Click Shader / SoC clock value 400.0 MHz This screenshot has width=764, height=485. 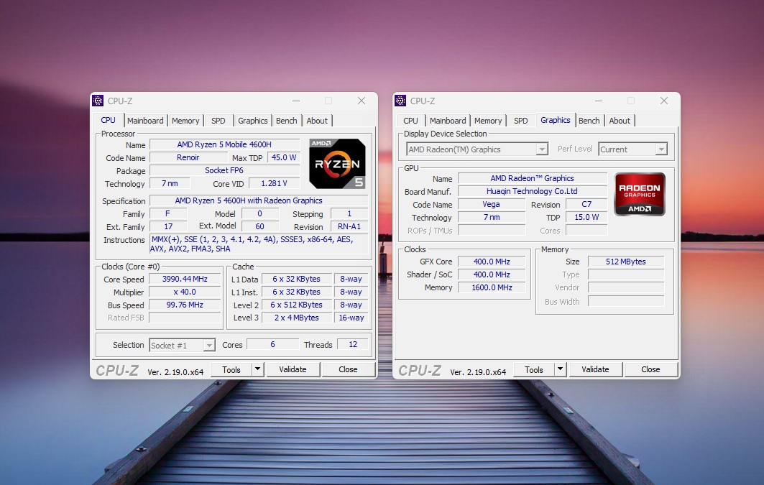coord(492,274)
